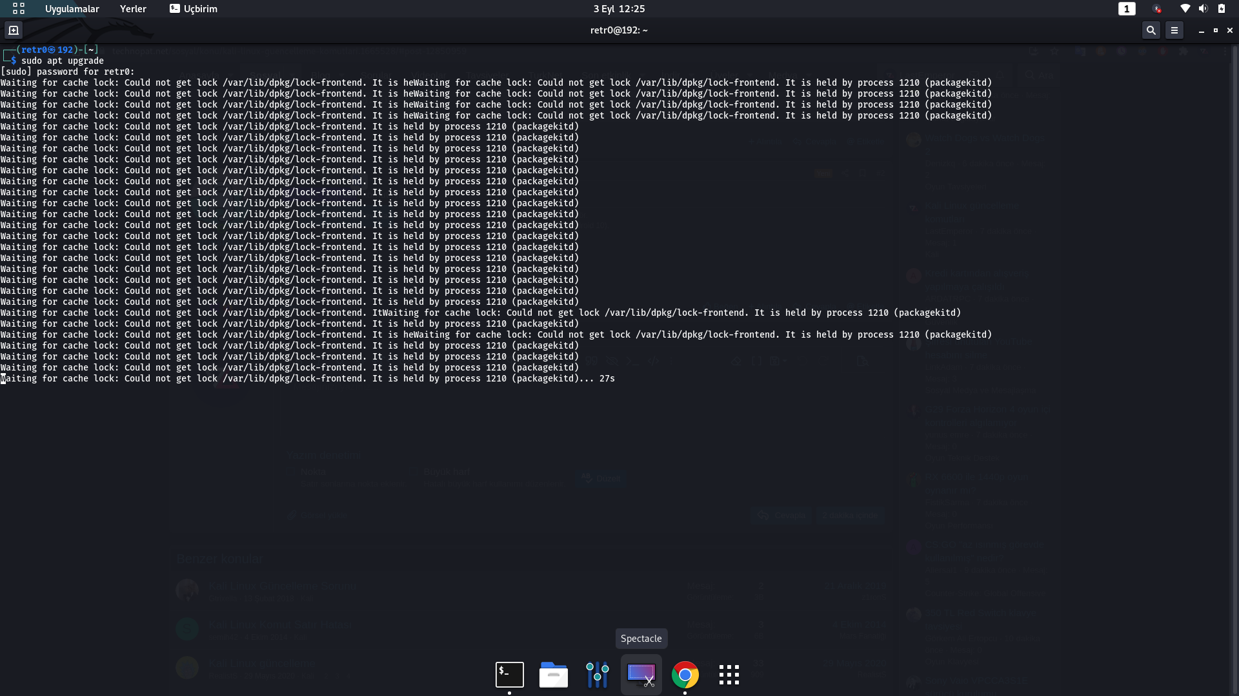This screenshot has height=696, width=1239.
Task: Open the Files manager dock icon
Action: pyautogui.click(x=553, y=675)
